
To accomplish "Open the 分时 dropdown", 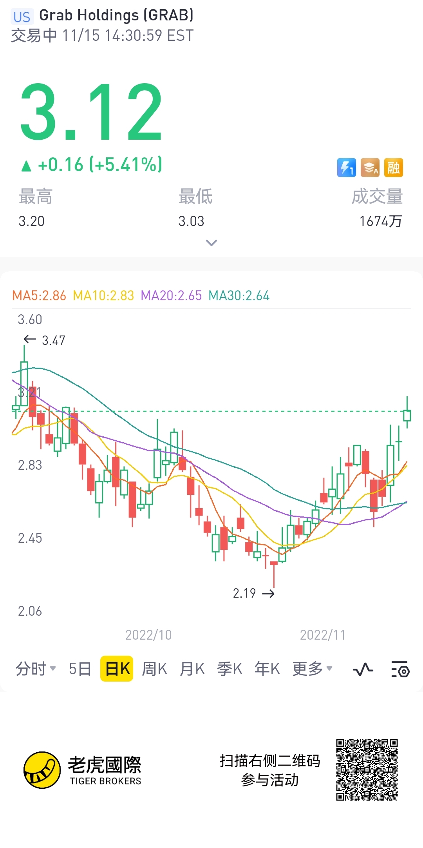I will click(36, 669).
